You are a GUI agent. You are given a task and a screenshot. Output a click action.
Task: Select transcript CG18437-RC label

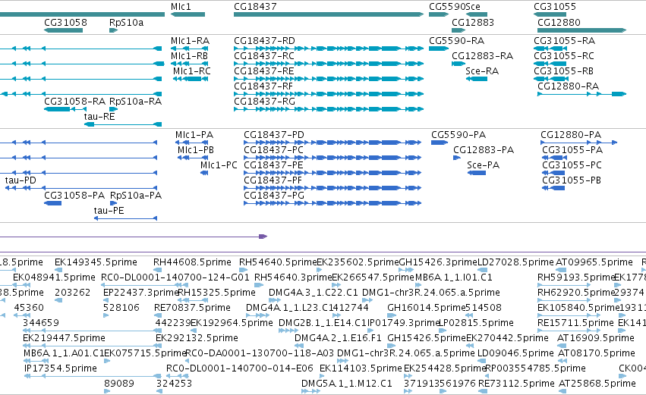[264, 56]
